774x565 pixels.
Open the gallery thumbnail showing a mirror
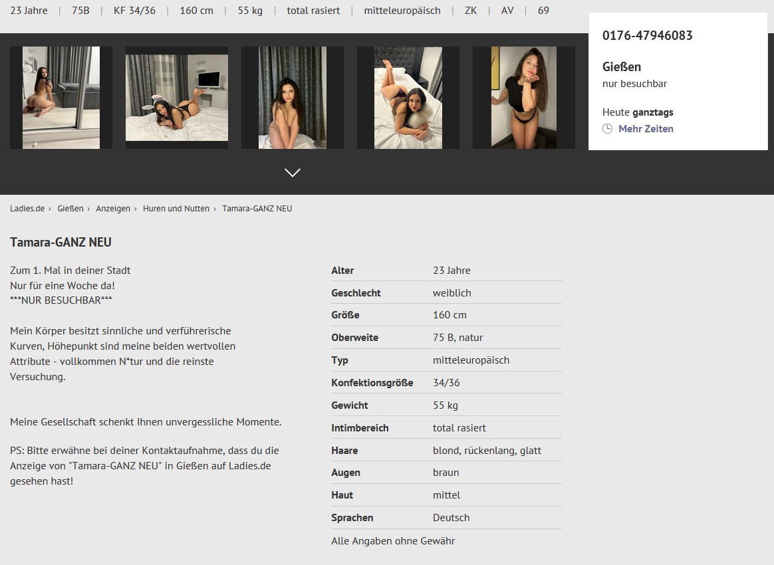(x=61, y=98)
